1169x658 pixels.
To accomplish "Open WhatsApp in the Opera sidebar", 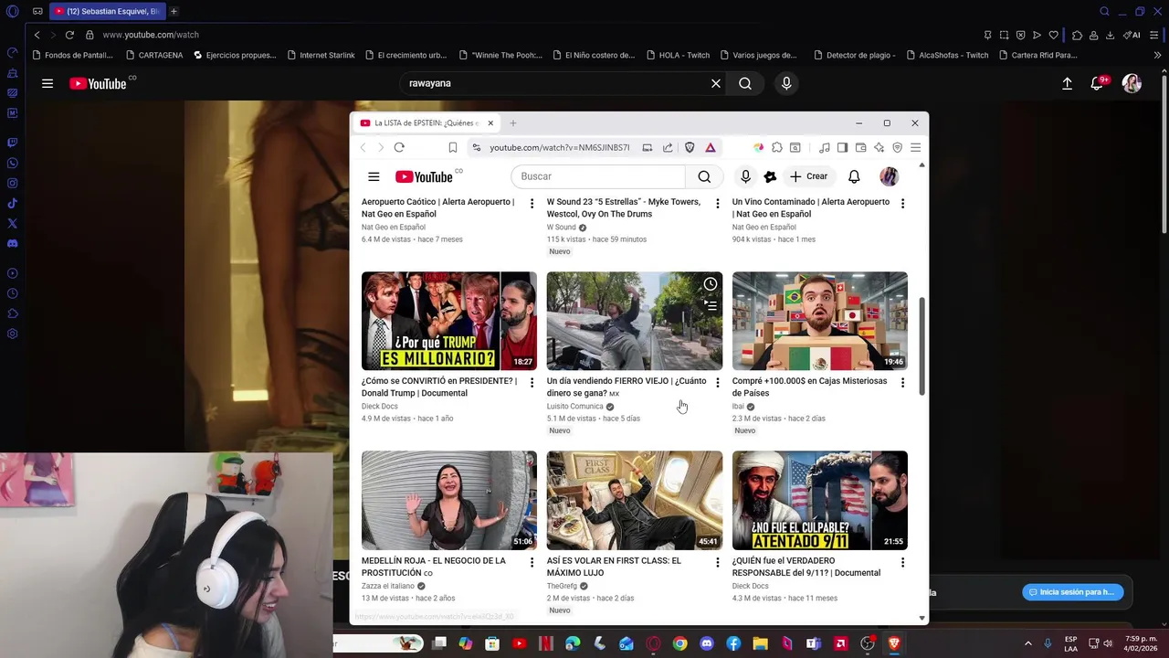I will [x=12, y=164].
